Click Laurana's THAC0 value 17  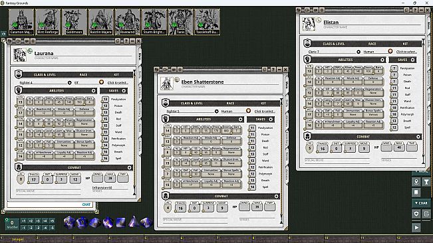pyautogui.click(x=33, y=180)
